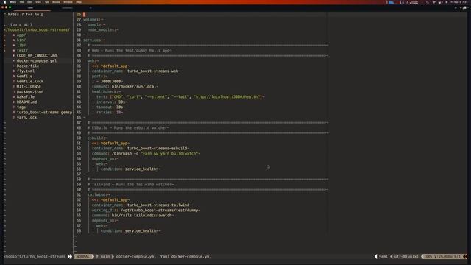Viewport: 471px width, 265px height.
Task: Click the new tab plus icon
Action: [x=91, y=8]
